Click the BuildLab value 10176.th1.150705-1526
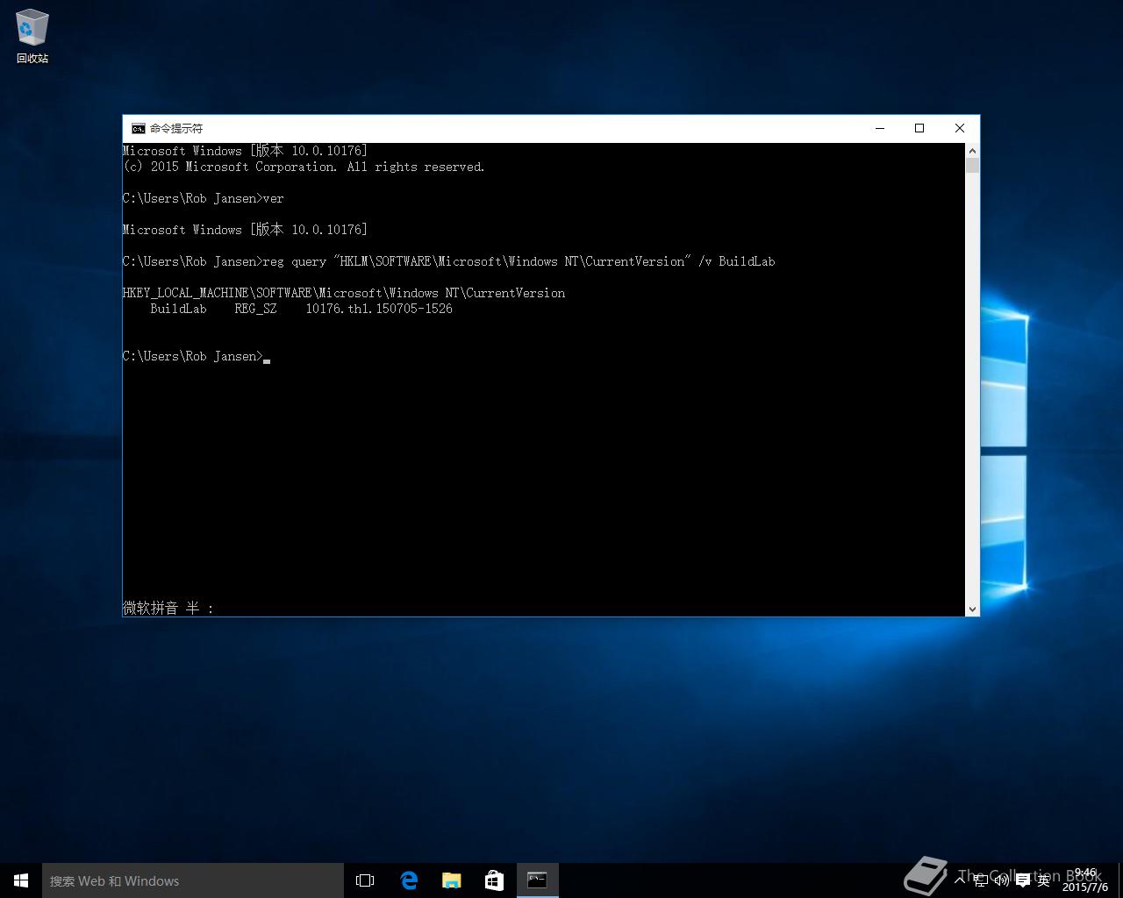 (379, 309)
